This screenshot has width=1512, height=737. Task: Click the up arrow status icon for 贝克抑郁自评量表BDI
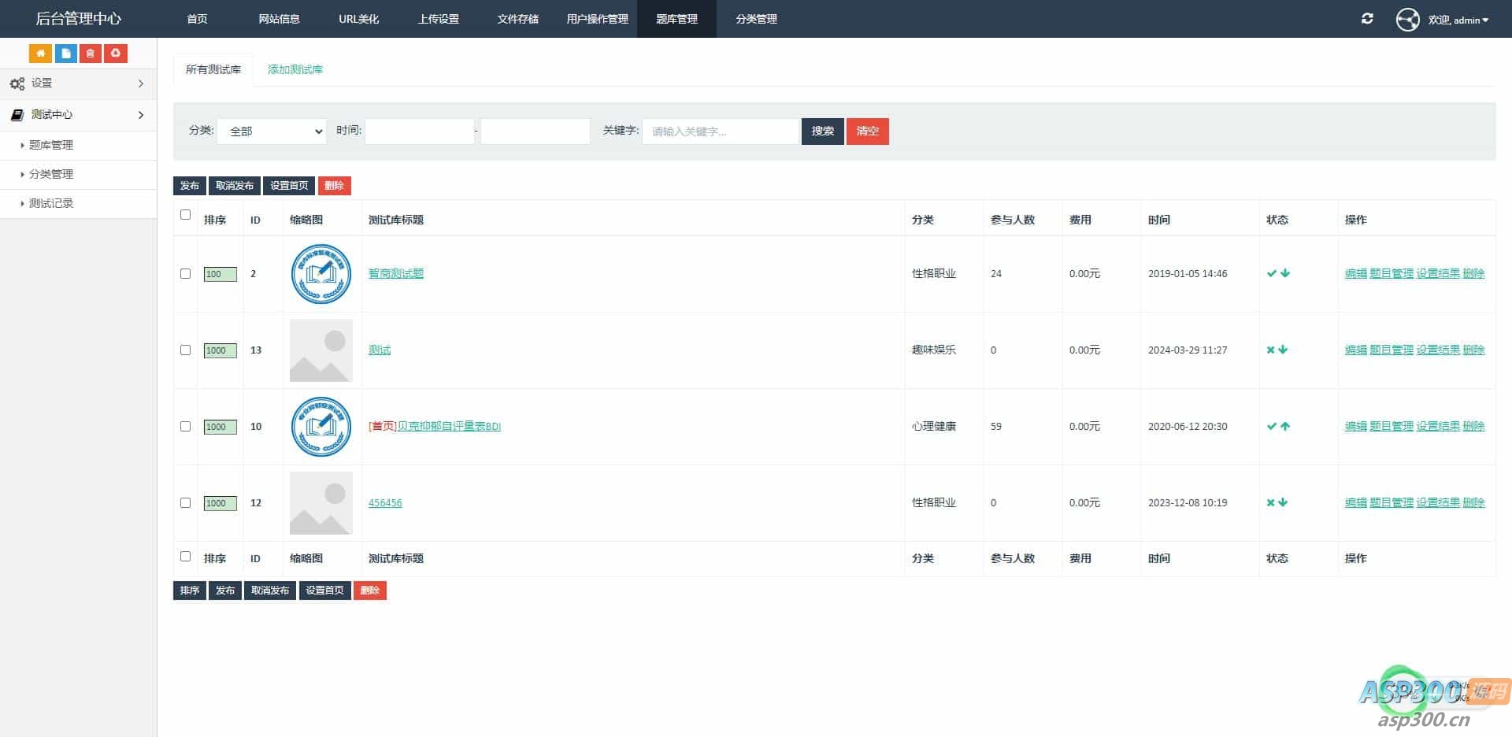coord(1285,426)
